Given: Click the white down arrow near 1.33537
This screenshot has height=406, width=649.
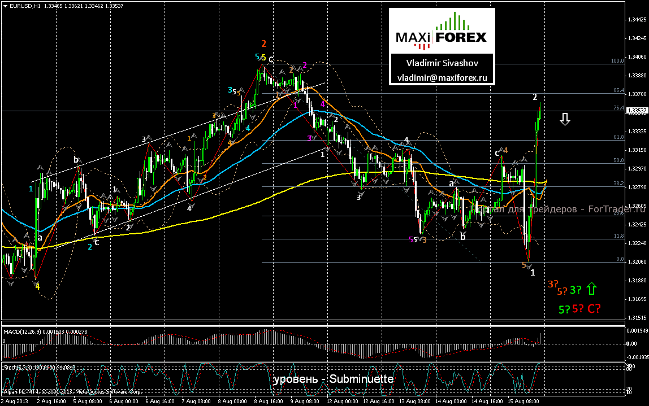Looking at the screenshot, I should (565, 119).
